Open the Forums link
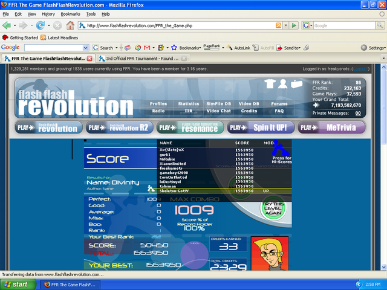This screenshot has width=387, height=290. coord(279,104)
